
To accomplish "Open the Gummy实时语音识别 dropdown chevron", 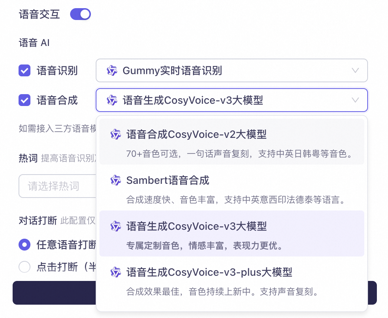I will pyautogui.click(x=355, y=70).
